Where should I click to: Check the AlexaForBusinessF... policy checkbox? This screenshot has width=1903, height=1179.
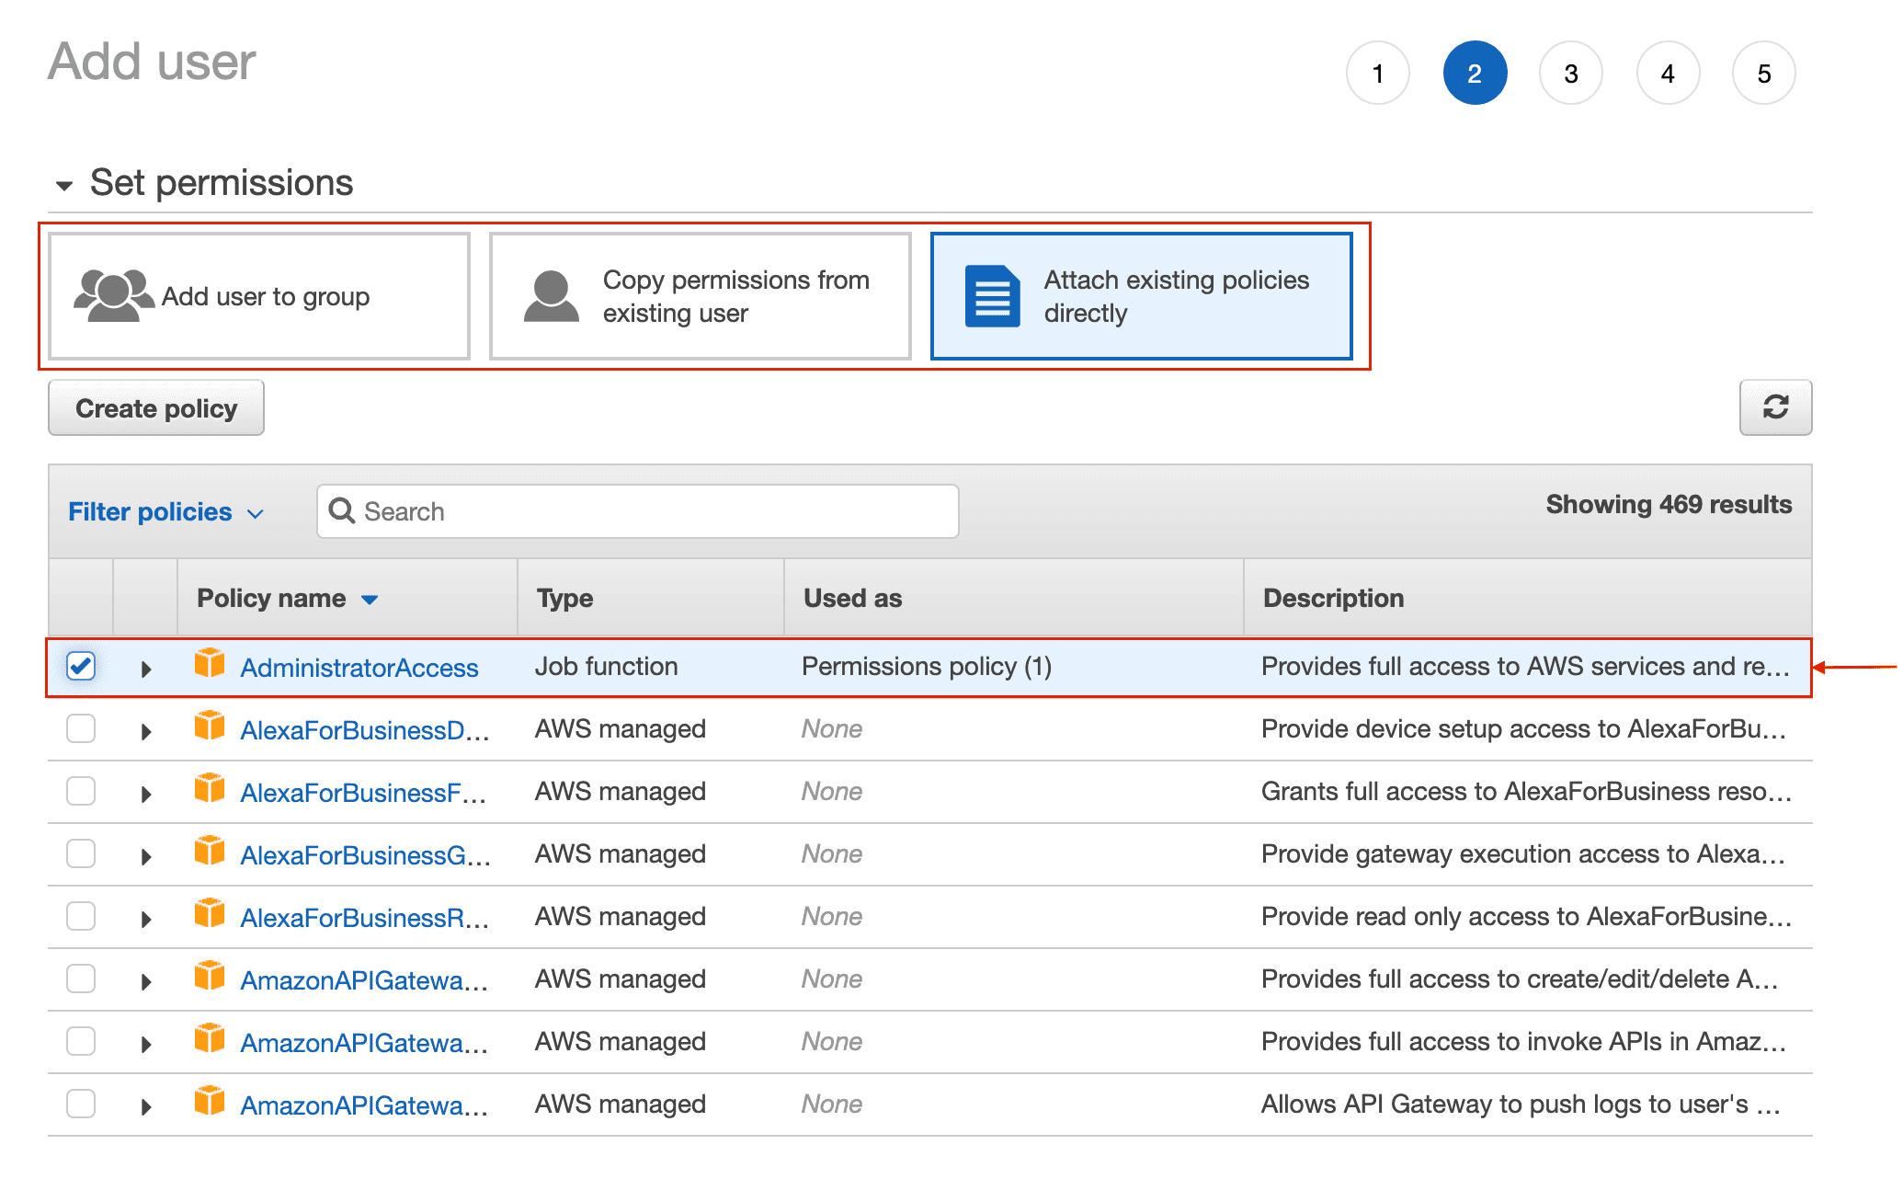point(81,791)
